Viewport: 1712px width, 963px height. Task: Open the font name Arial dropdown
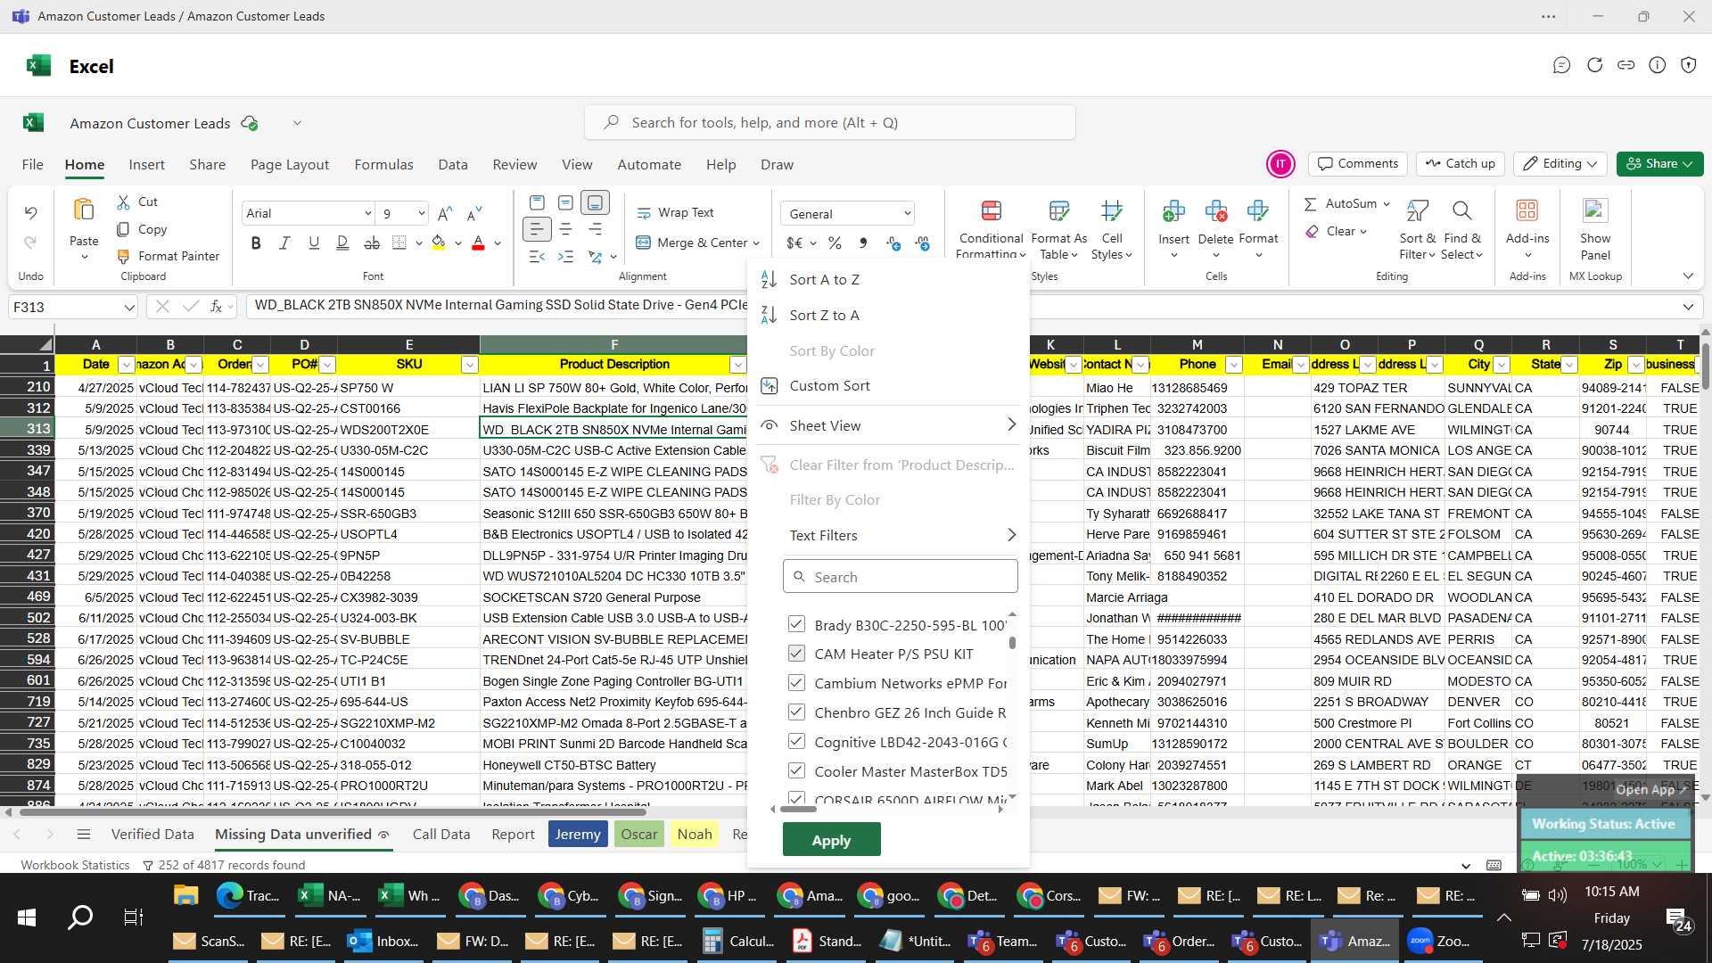point(367,213)
